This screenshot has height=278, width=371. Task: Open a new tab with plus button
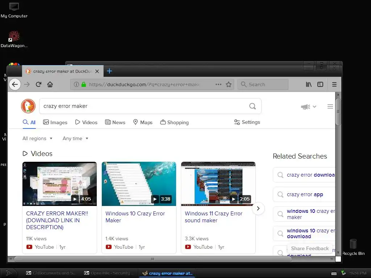click(x=109, y=71)
